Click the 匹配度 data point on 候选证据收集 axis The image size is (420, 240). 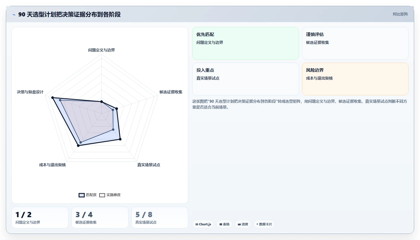[116, 109]
